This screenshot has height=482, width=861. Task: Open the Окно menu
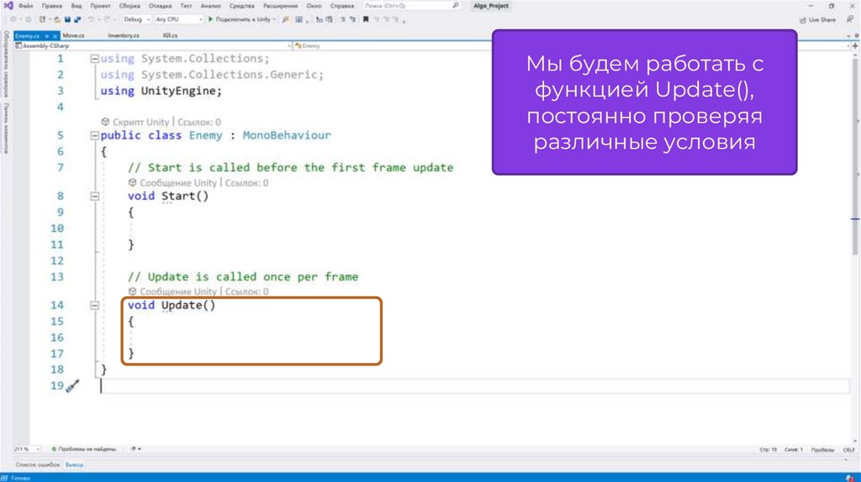314,6
